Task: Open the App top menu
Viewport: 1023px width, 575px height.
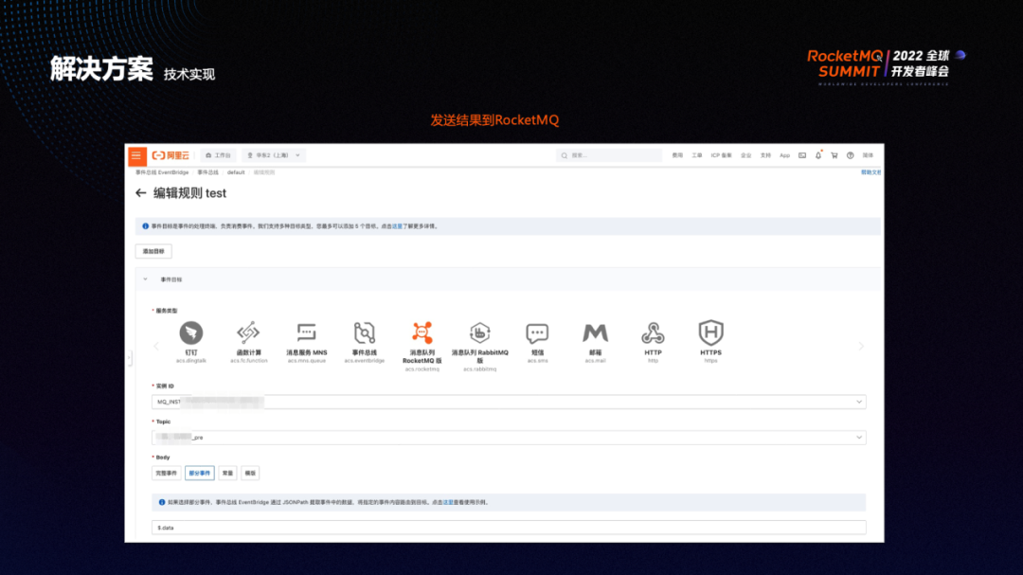Action: tap(785, 155)
